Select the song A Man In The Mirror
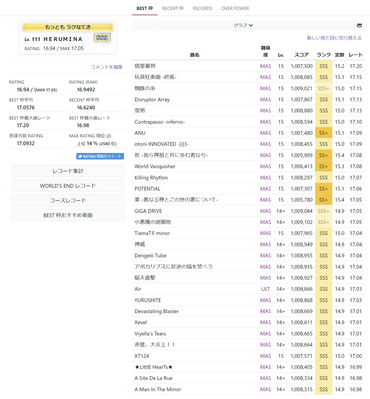This screenshot has height=399, width=370. pyautogui.click(x=158, y=389)
